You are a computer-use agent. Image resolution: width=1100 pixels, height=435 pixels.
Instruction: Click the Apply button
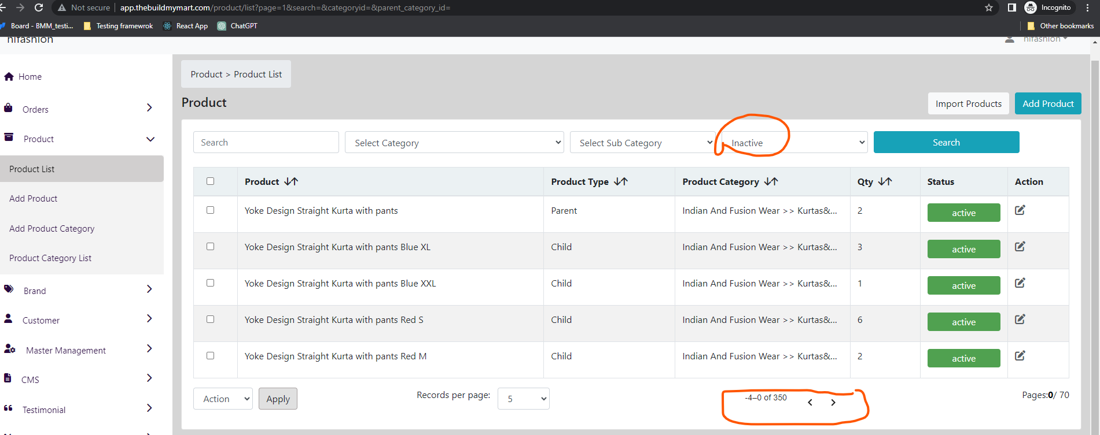278,399
